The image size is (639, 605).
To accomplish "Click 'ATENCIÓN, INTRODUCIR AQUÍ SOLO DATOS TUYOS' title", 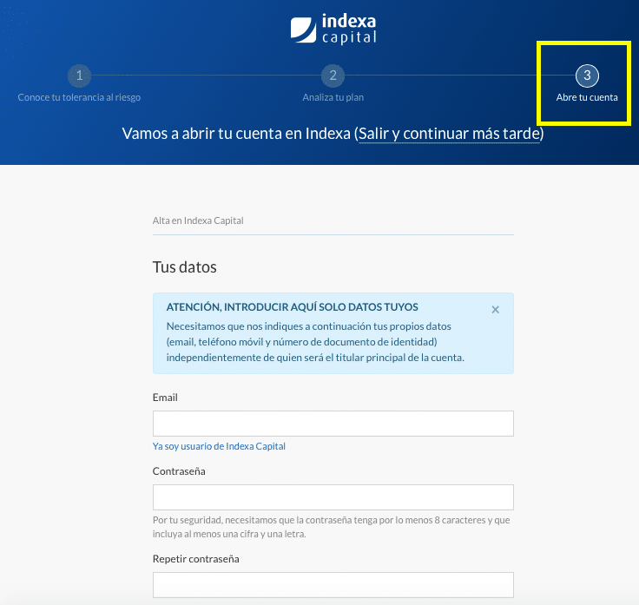I will tap(293, 307).
